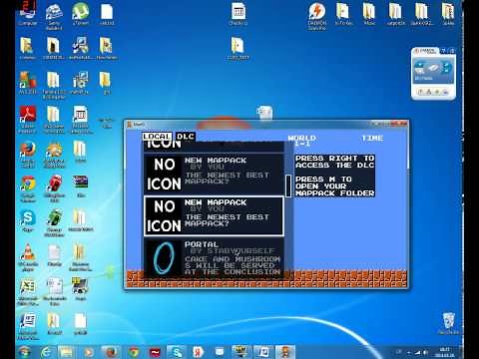
Task: Select the highlighted New Mappack entry
Action: click(x=214, y=215)
